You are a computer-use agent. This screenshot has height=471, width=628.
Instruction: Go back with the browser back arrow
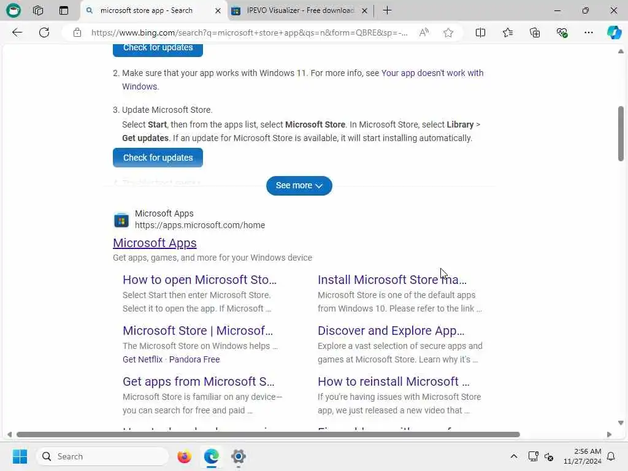tap(17, 33)
